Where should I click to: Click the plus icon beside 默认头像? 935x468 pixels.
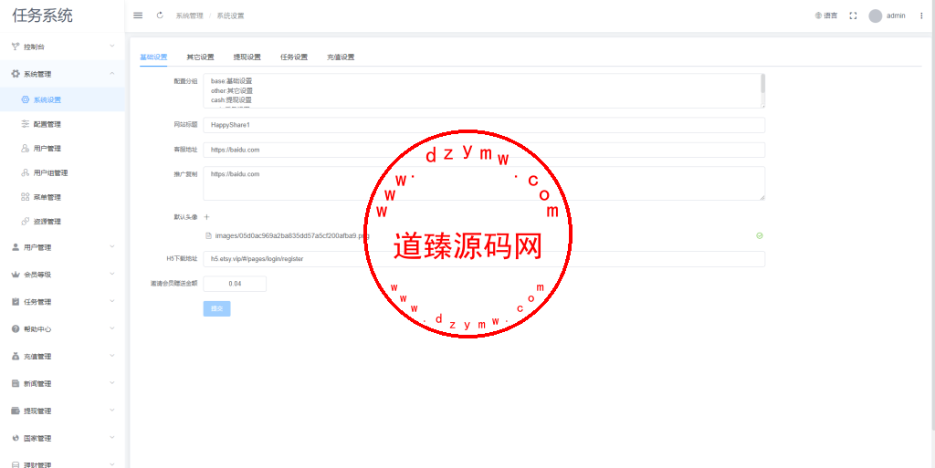(207, 217)
